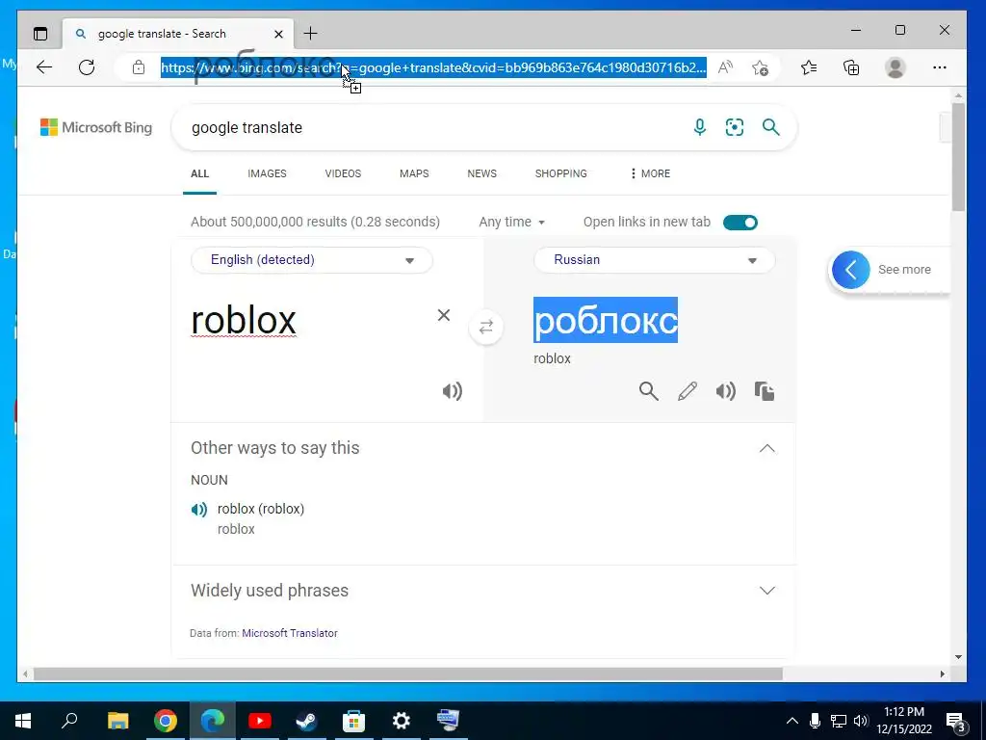986x740 pixels.
Task: Open File Explorer from taskbar
Action: [x=117, y=721]
